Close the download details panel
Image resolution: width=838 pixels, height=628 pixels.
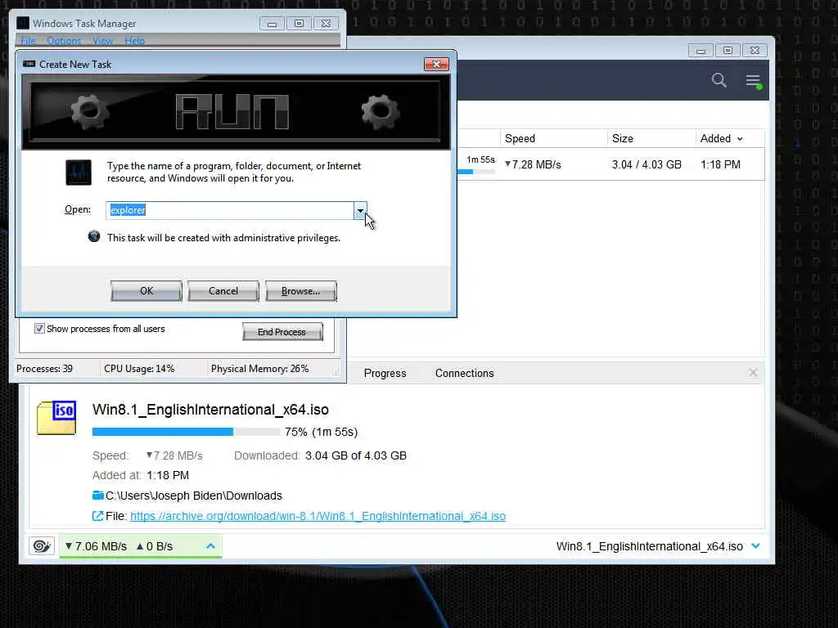(753, 373)
